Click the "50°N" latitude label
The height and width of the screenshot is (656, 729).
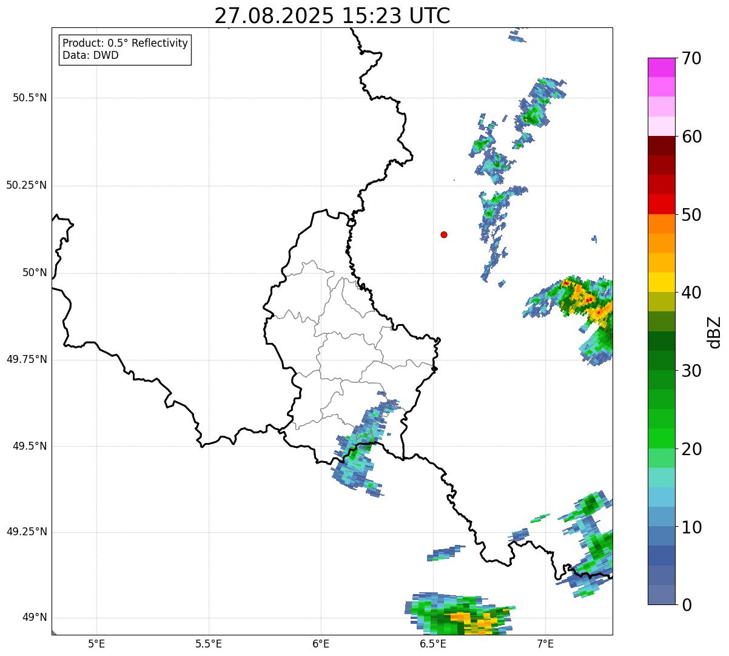(x=35, y=273)
